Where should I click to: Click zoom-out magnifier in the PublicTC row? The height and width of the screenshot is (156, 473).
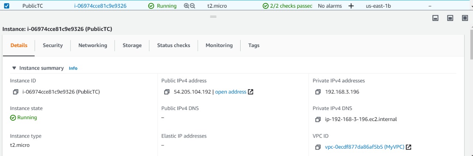tap(192, 6)
